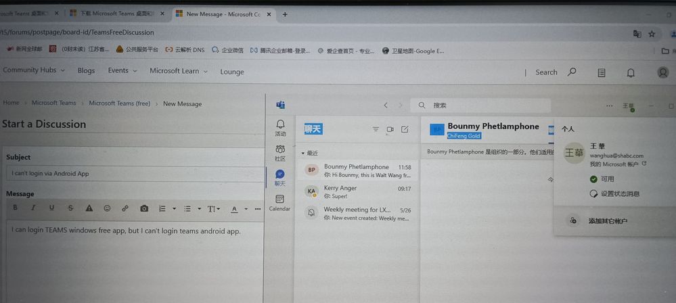Open font color dropdown arrow

(246, 209)
